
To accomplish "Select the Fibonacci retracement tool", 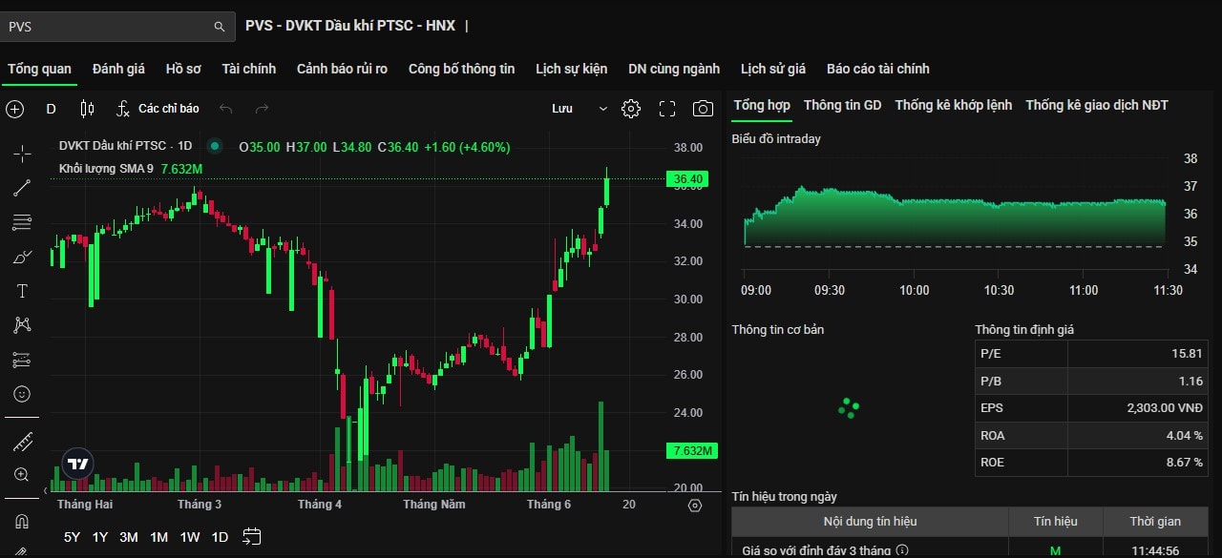I will [x=22, y=222].
